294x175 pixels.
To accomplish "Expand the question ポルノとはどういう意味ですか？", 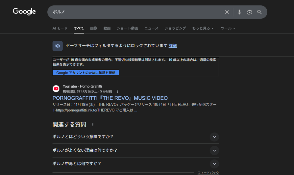I will [x=214, y=137].
